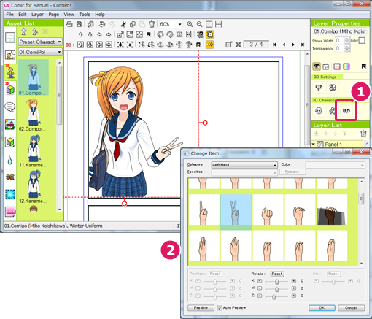Go to the last page
The height and width of the screenshot is (319, 372).
tap(303, 45)
